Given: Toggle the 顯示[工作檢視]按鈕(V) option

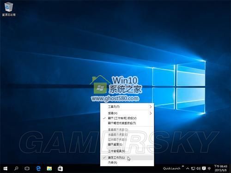Looking at the screenshot, I should click(127, 118).
